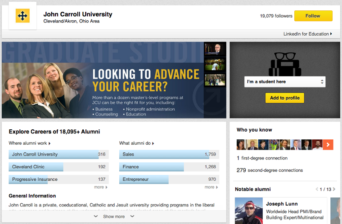Click the John Carroll University logo icon

coord(22,16)
